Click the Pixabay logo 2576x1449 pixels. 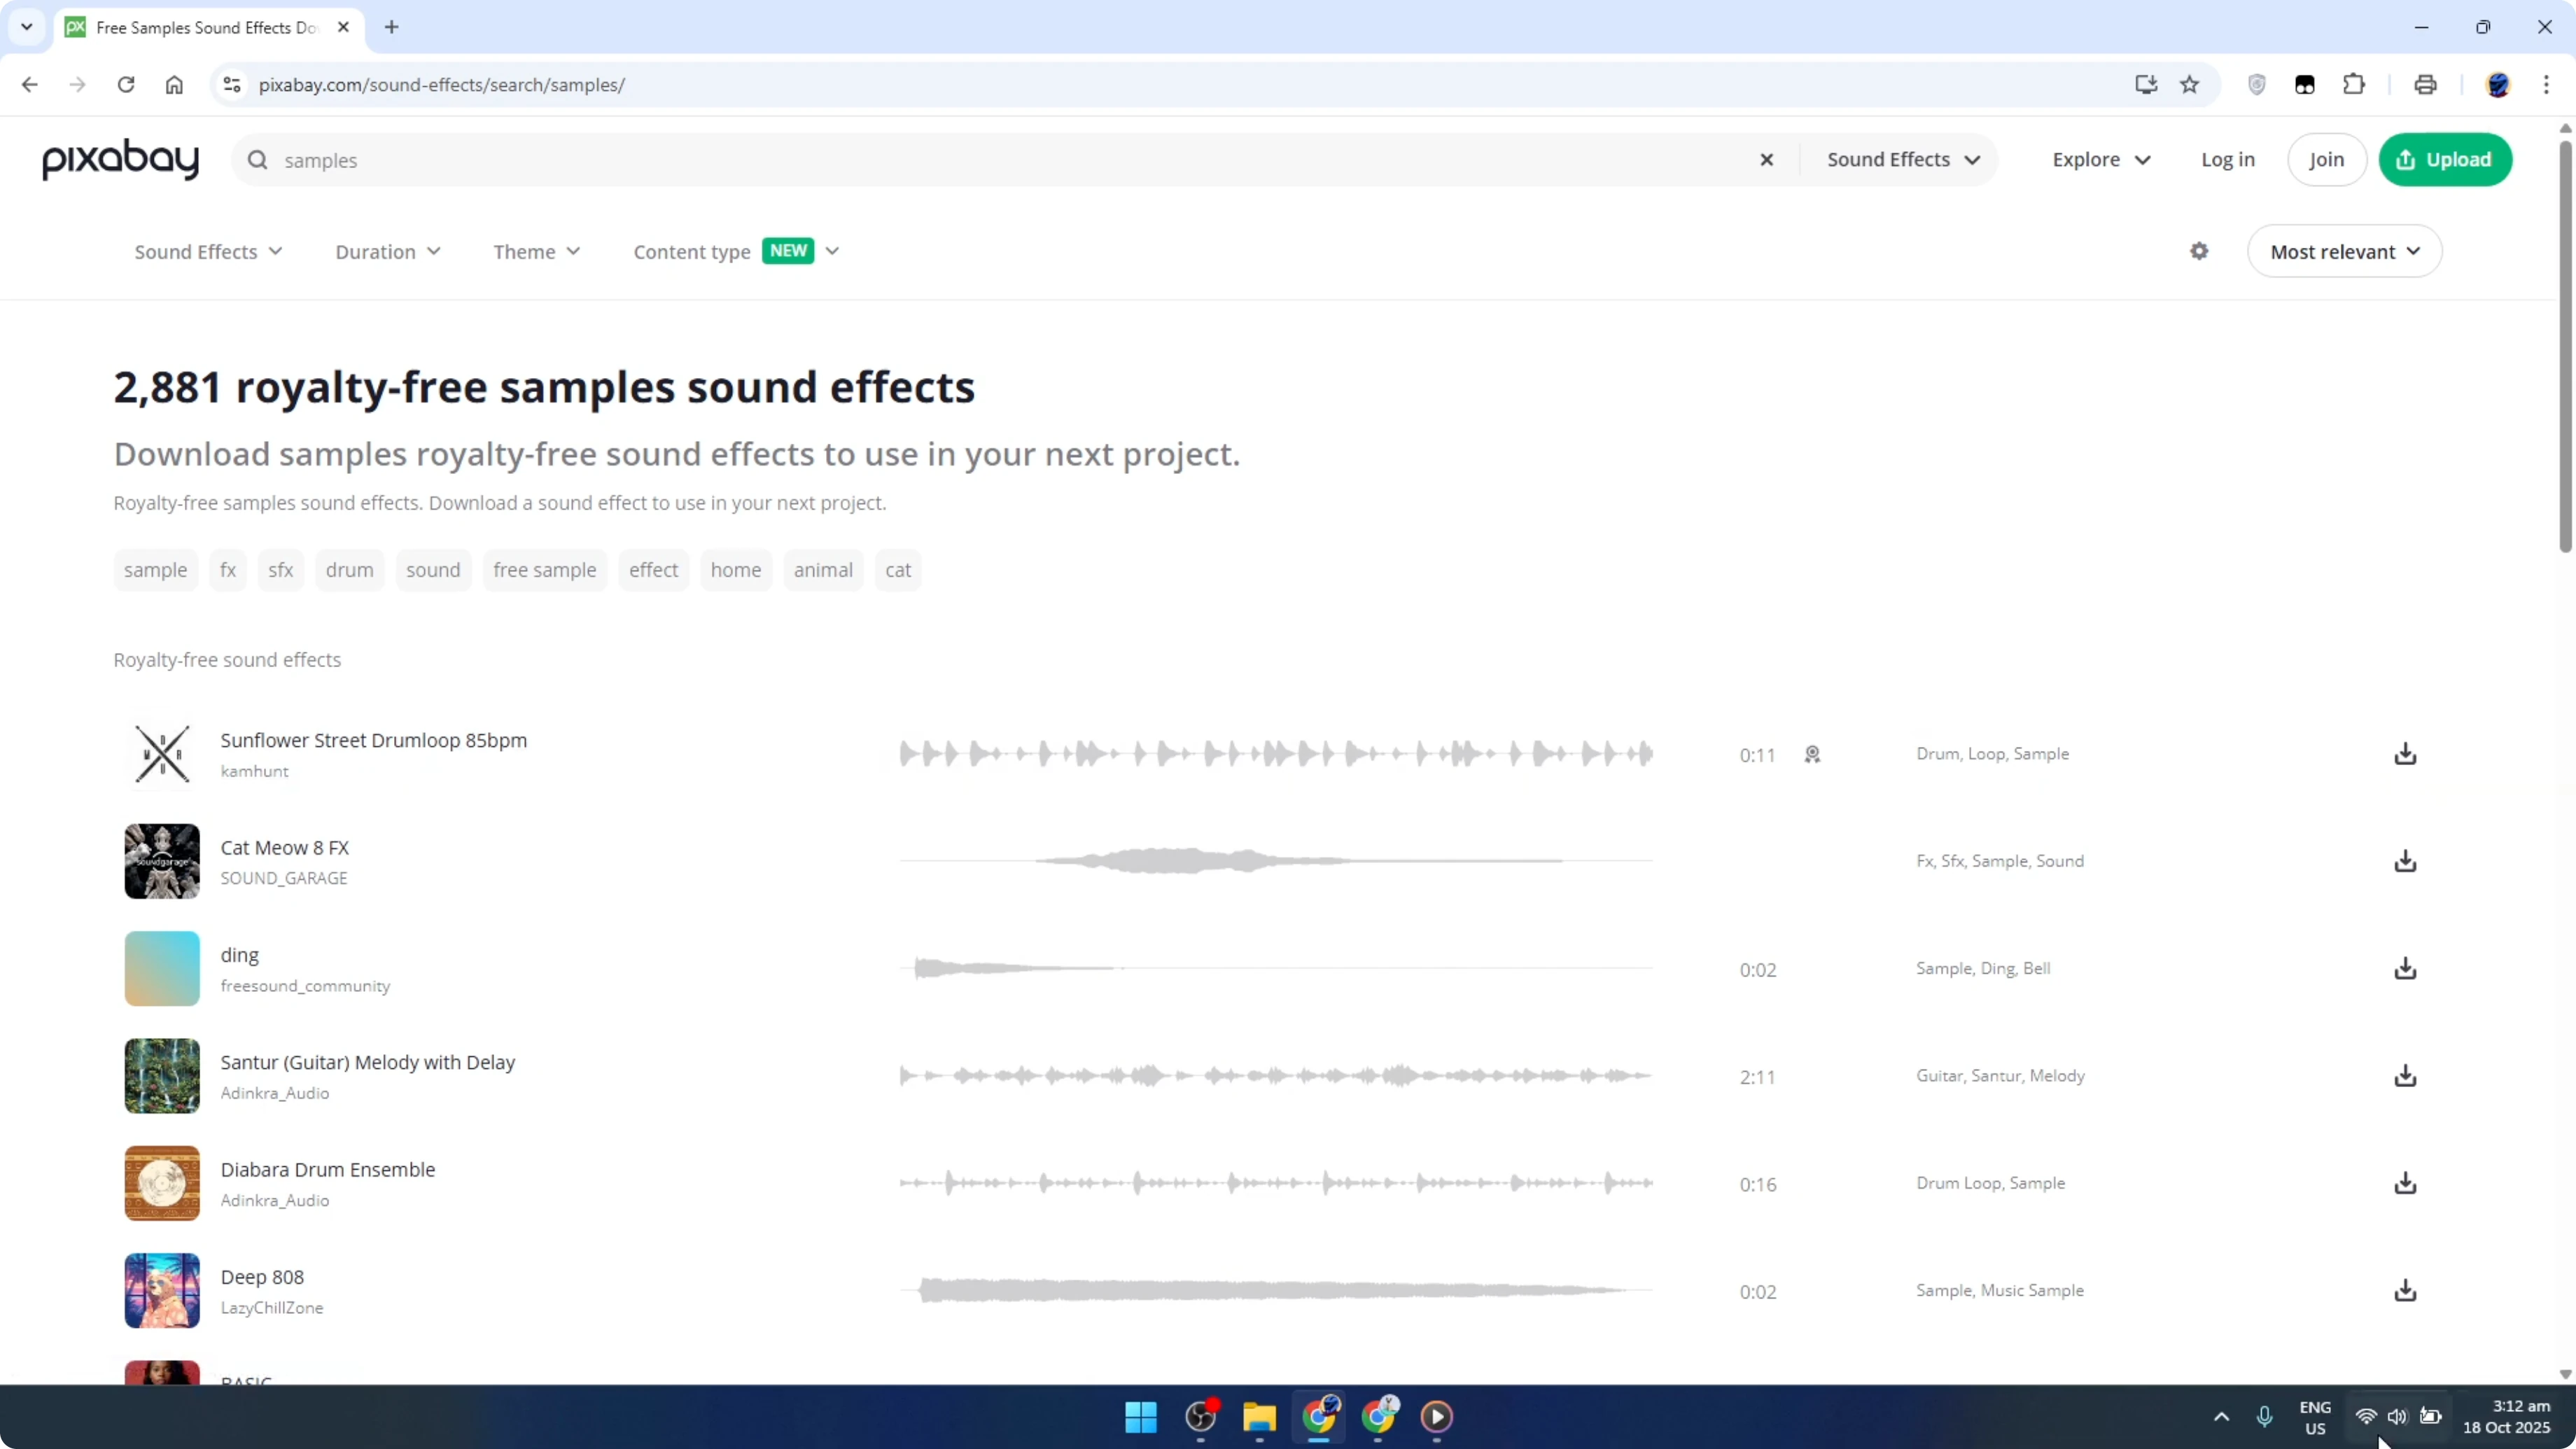coord(119,159)
